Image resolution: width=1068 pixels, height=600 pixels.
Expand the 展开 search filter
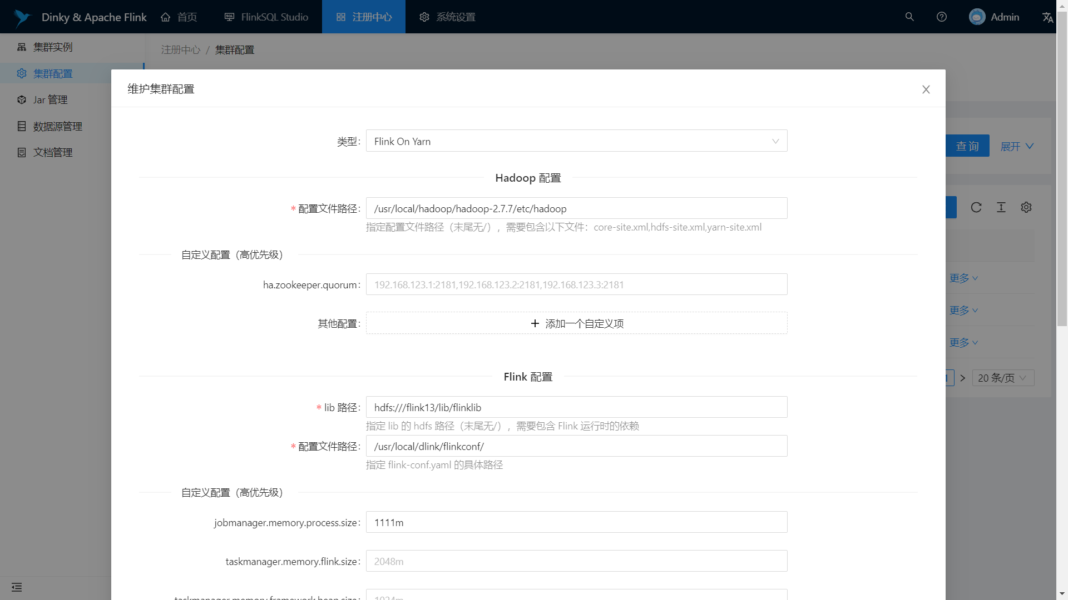point(1017,146)
